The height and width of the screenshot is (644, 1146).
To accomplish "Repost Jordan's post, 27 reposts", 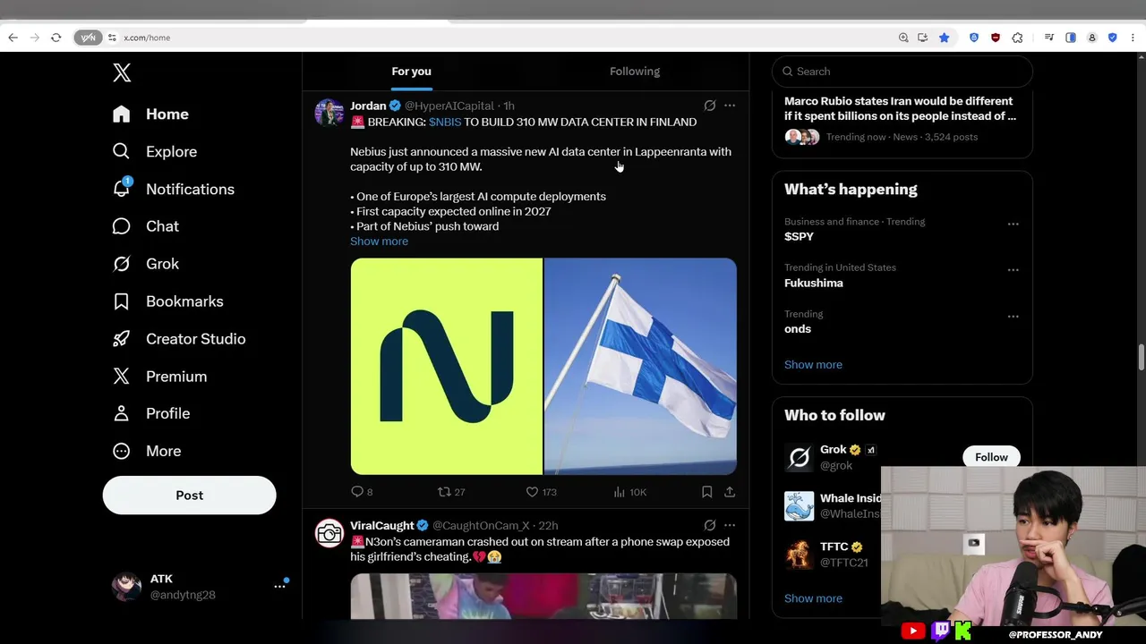I will (450, 492).
